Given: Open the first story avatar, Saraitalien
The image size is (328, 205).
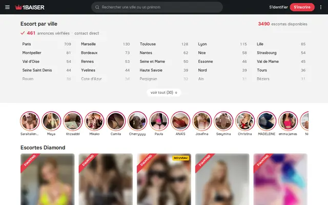Looking at the screenshot, I should (x=30, y=121).
